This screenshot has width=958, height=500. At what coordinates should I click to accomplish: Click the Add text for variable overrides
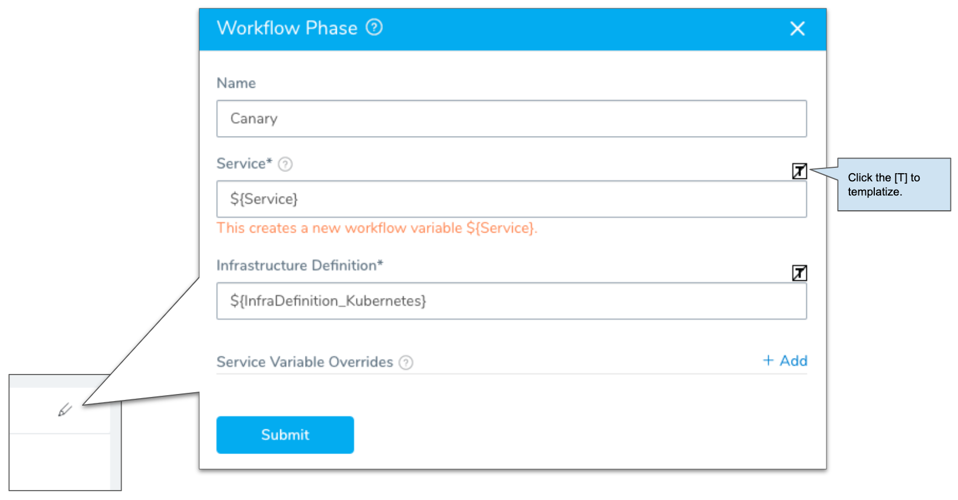click(x=793, y=360)
